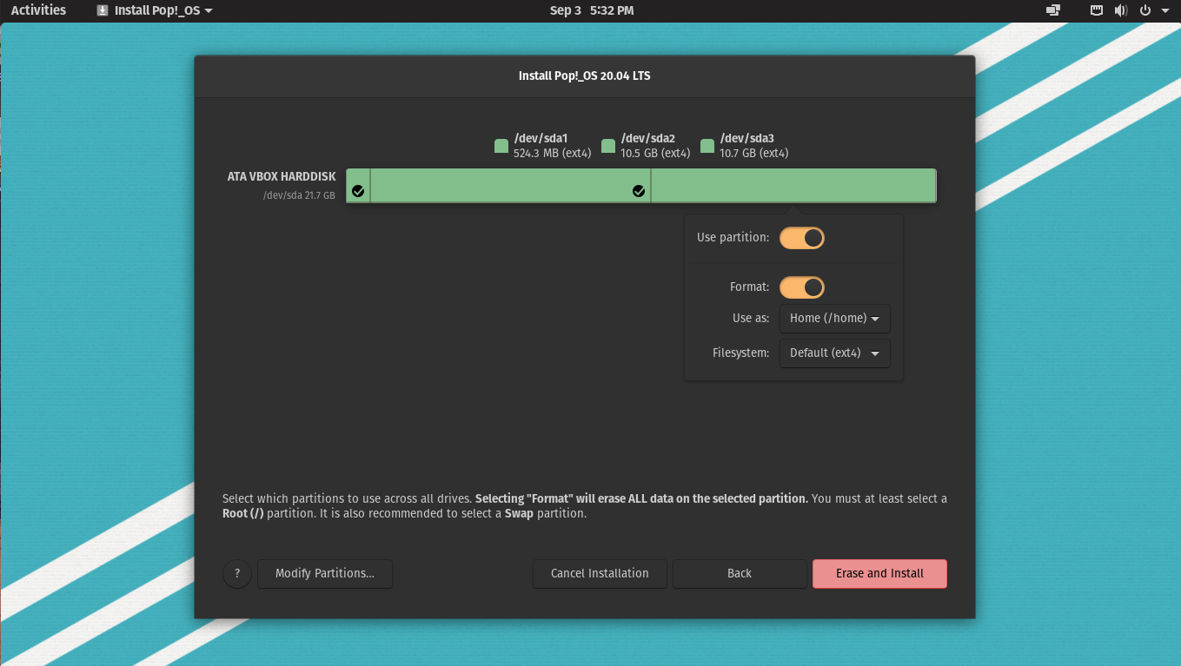Screen dimensions: 1181x666
Task: Open the Install Pop!_OS app menu
Action: tap(154, 10)
